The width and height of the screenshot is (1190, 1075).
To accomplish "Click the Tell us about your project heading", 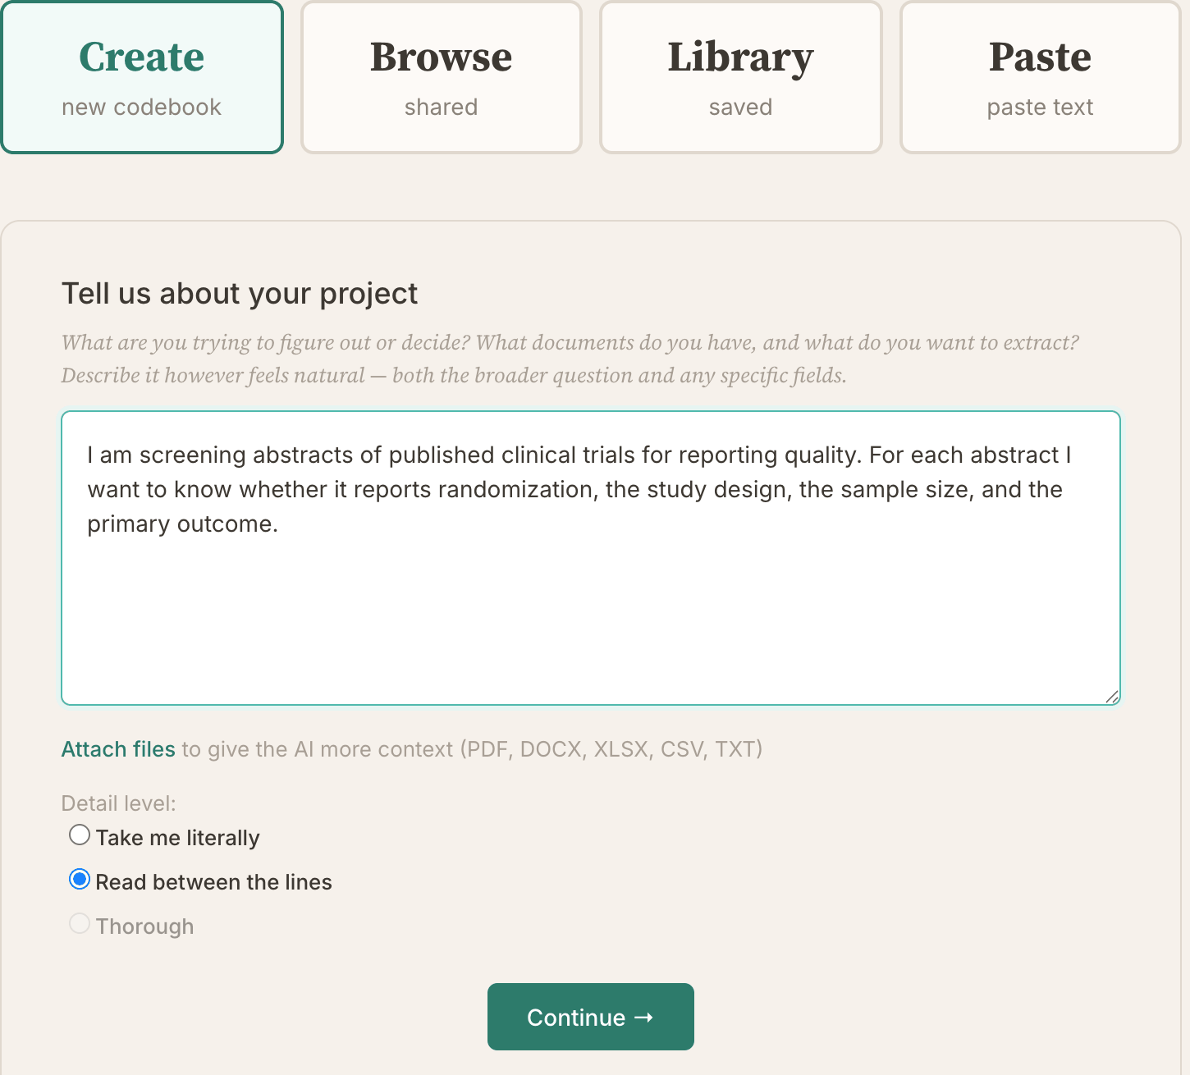I will pos(240,294).
